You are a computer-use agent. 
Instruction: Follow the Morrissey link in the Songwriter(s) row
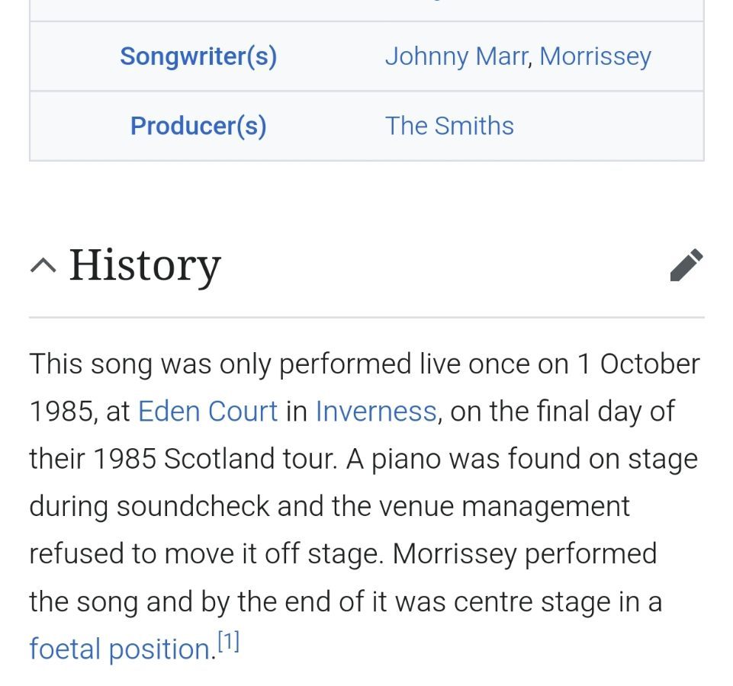[x=595, y=57]
